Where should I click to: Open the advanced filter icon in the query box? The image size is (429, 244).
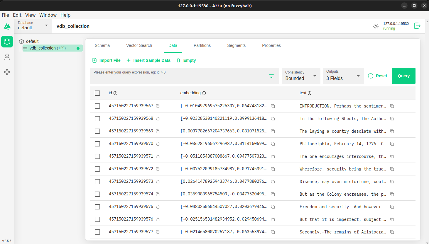coord(271,76)
